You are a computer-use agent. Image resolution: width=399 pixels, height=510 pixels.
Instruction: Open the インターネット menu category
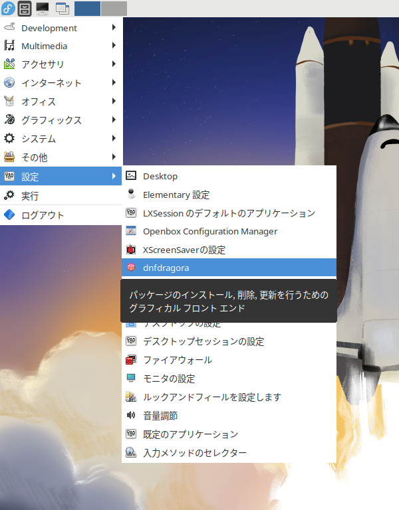tap(61, 82)
